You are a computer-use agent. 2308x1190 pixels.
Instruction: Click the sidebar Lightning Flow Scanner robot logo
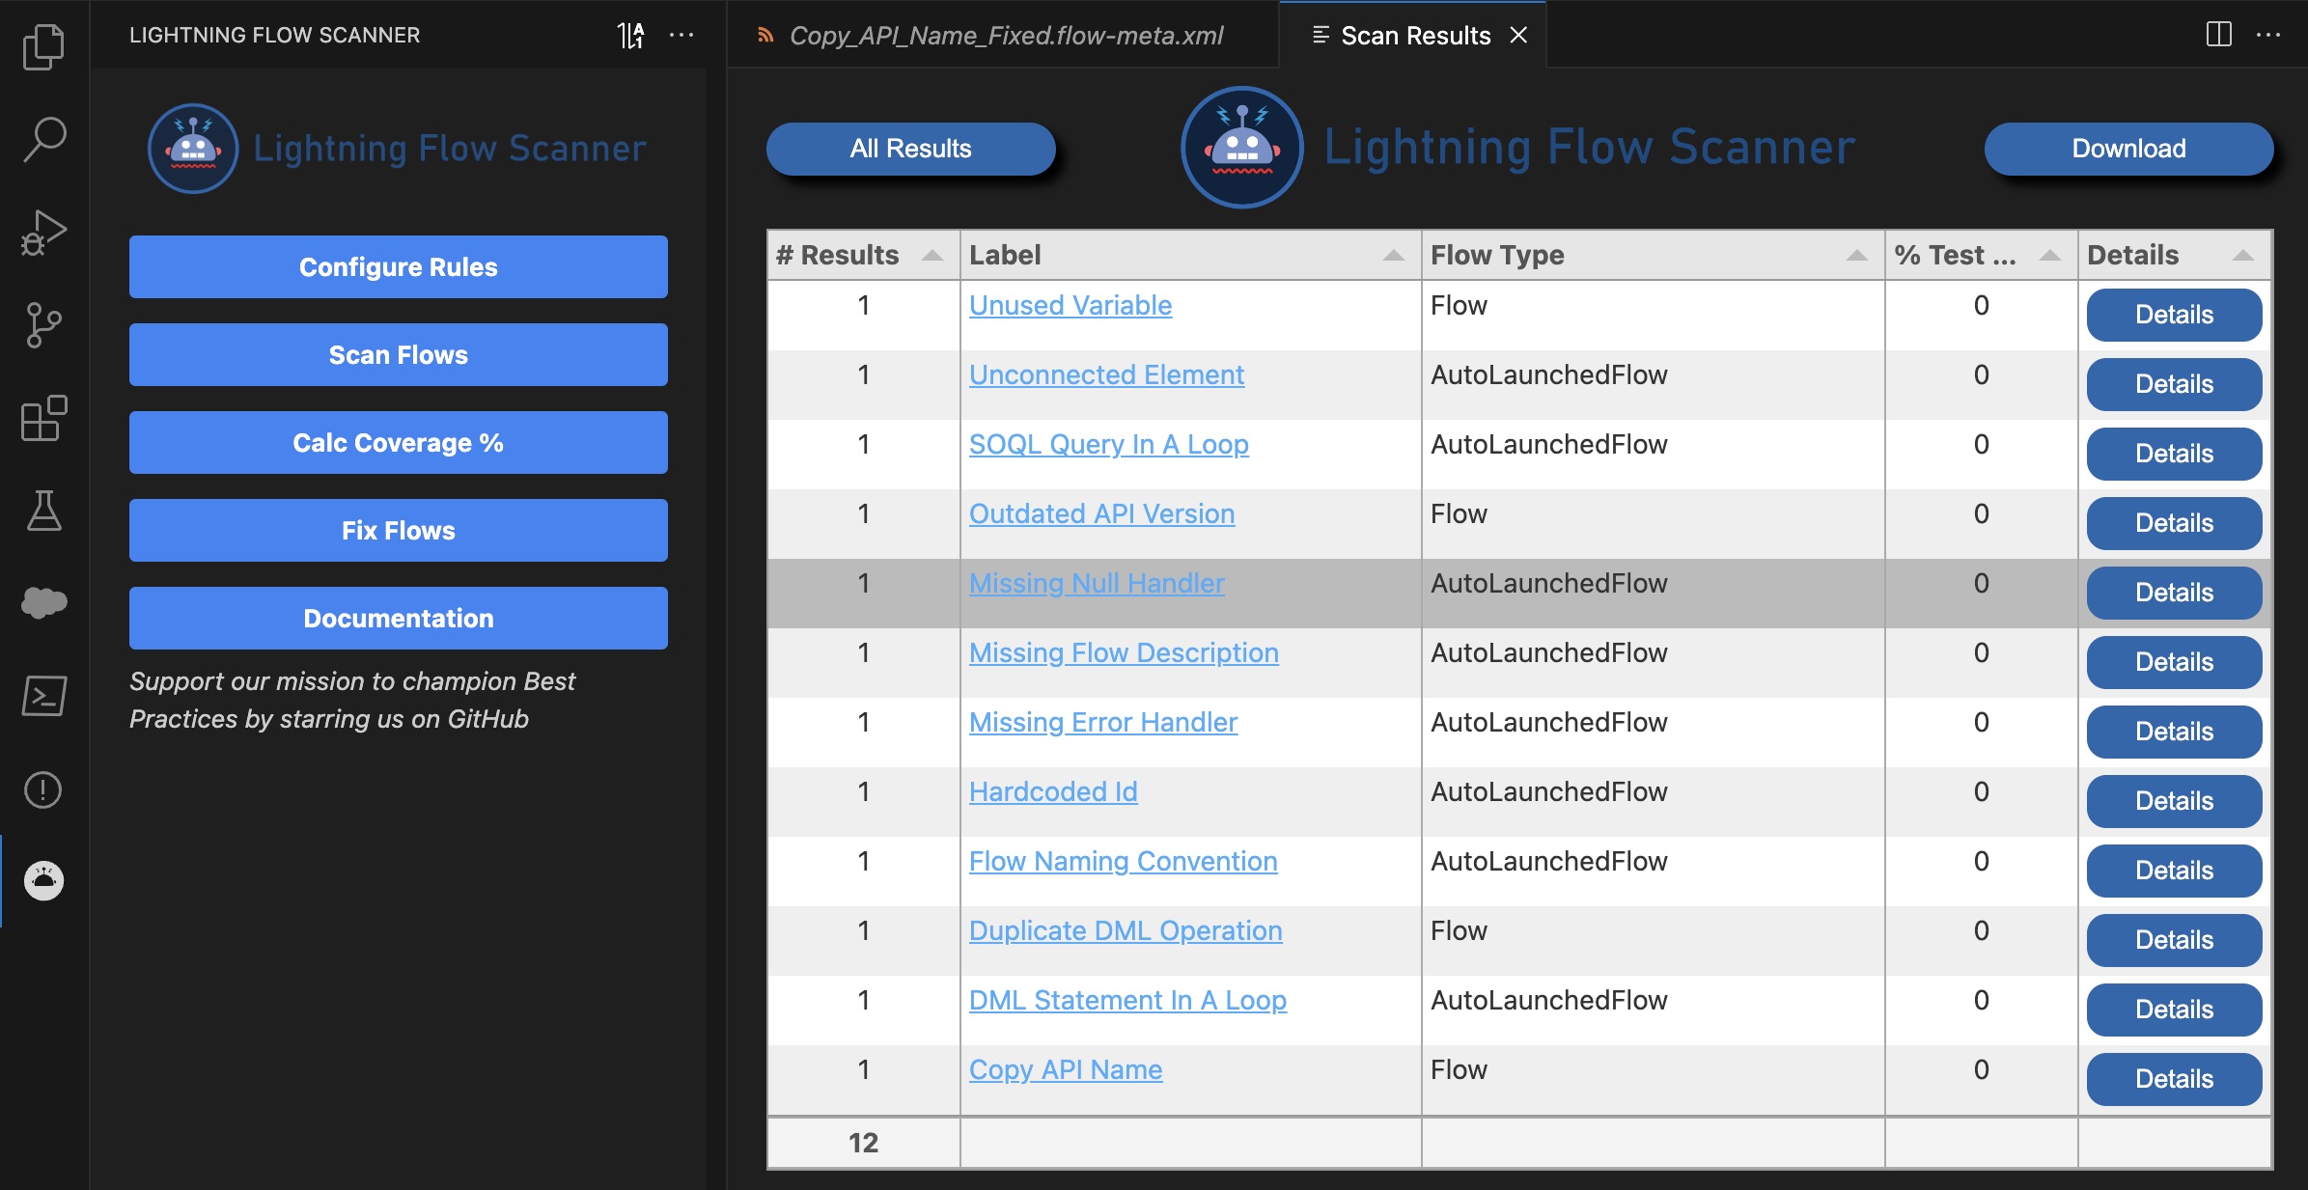coord(193,149)
